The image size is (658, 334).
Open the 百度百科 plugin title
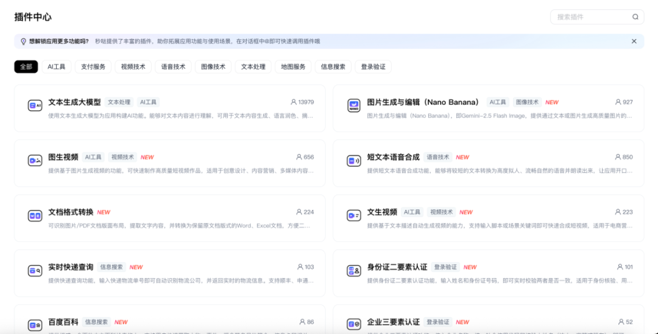point(63,322)
